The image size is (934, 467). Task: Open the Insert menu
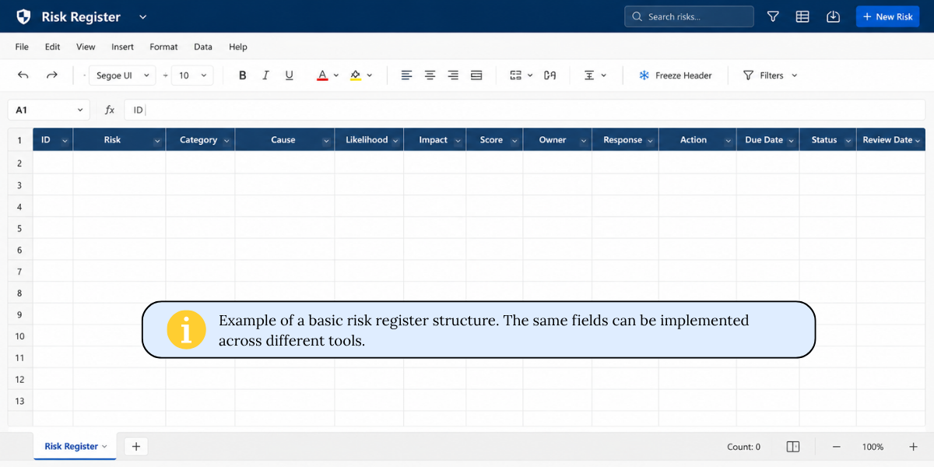(122, 47)
